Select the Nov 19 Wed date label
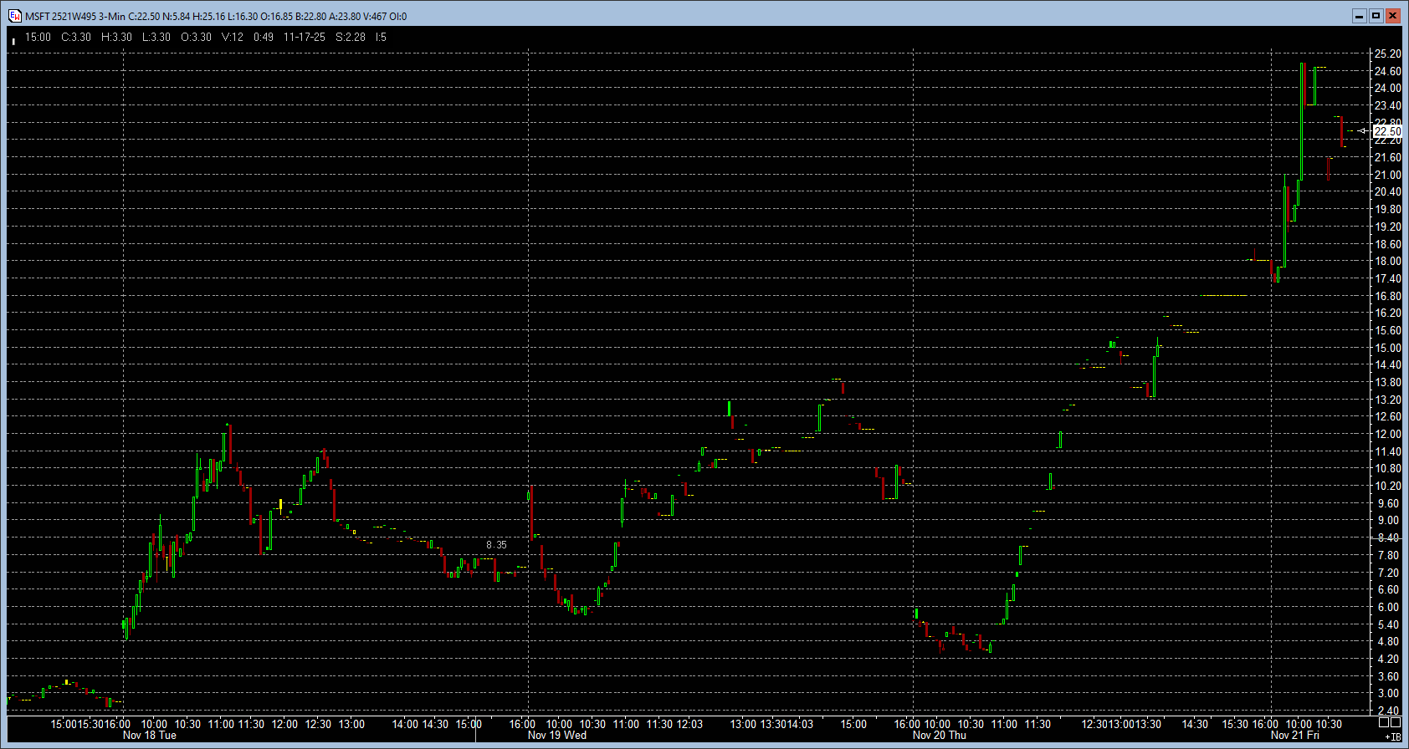 (x=556, y=736)
